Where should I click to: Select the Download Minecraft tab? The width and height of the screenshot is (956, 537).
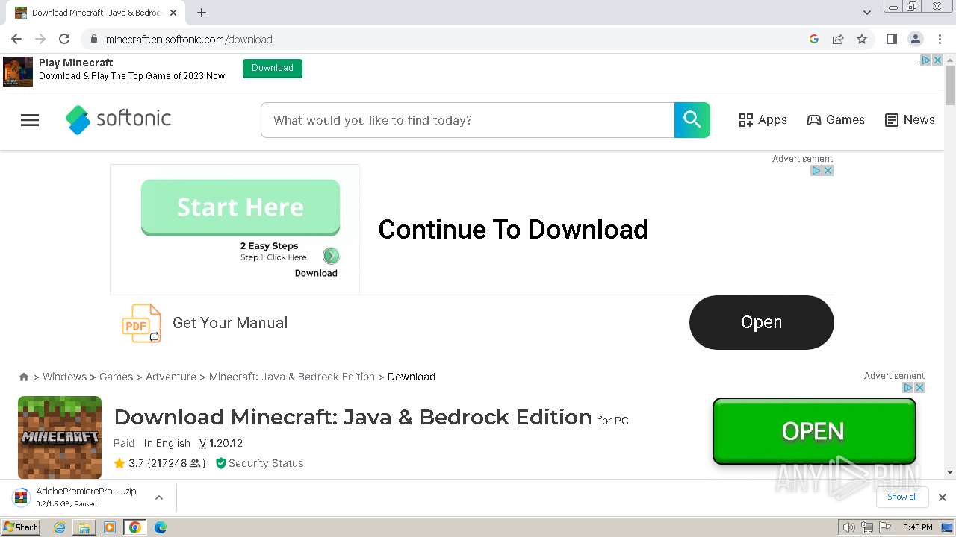(x=95, y=13)
